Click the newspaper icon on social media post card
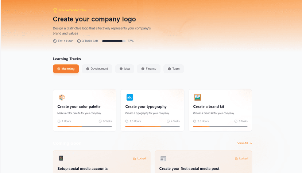This screenshot has width=302, height=173. pos(163,158)
